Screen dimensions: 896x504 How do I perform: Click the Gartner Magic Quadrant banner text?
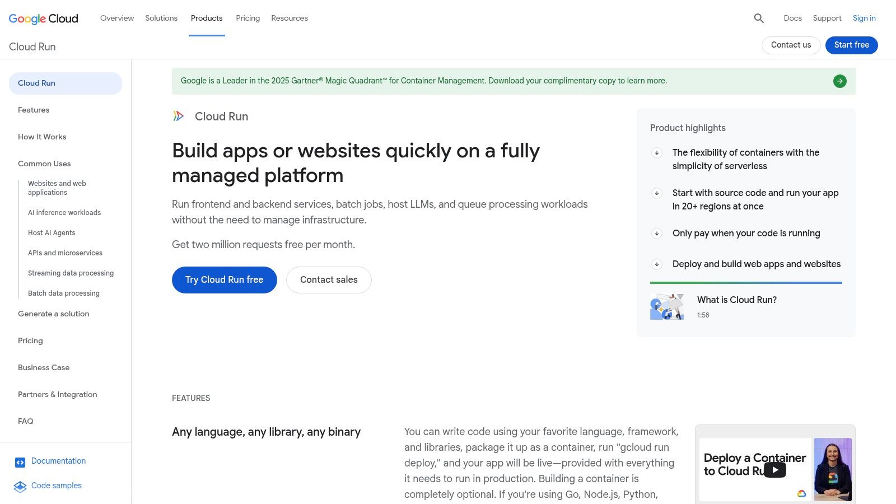point(424,81)
